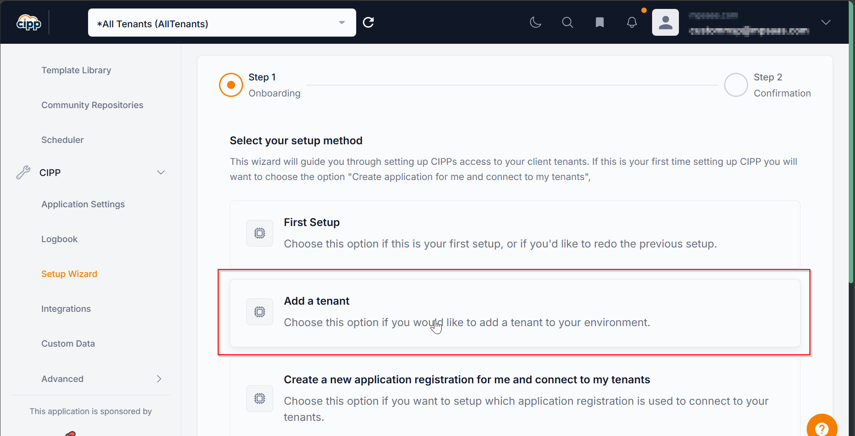The height and width of the screenshot is (436, 855).
Task: Click the Select your setup method heading
Action: [x=296, y=141]
